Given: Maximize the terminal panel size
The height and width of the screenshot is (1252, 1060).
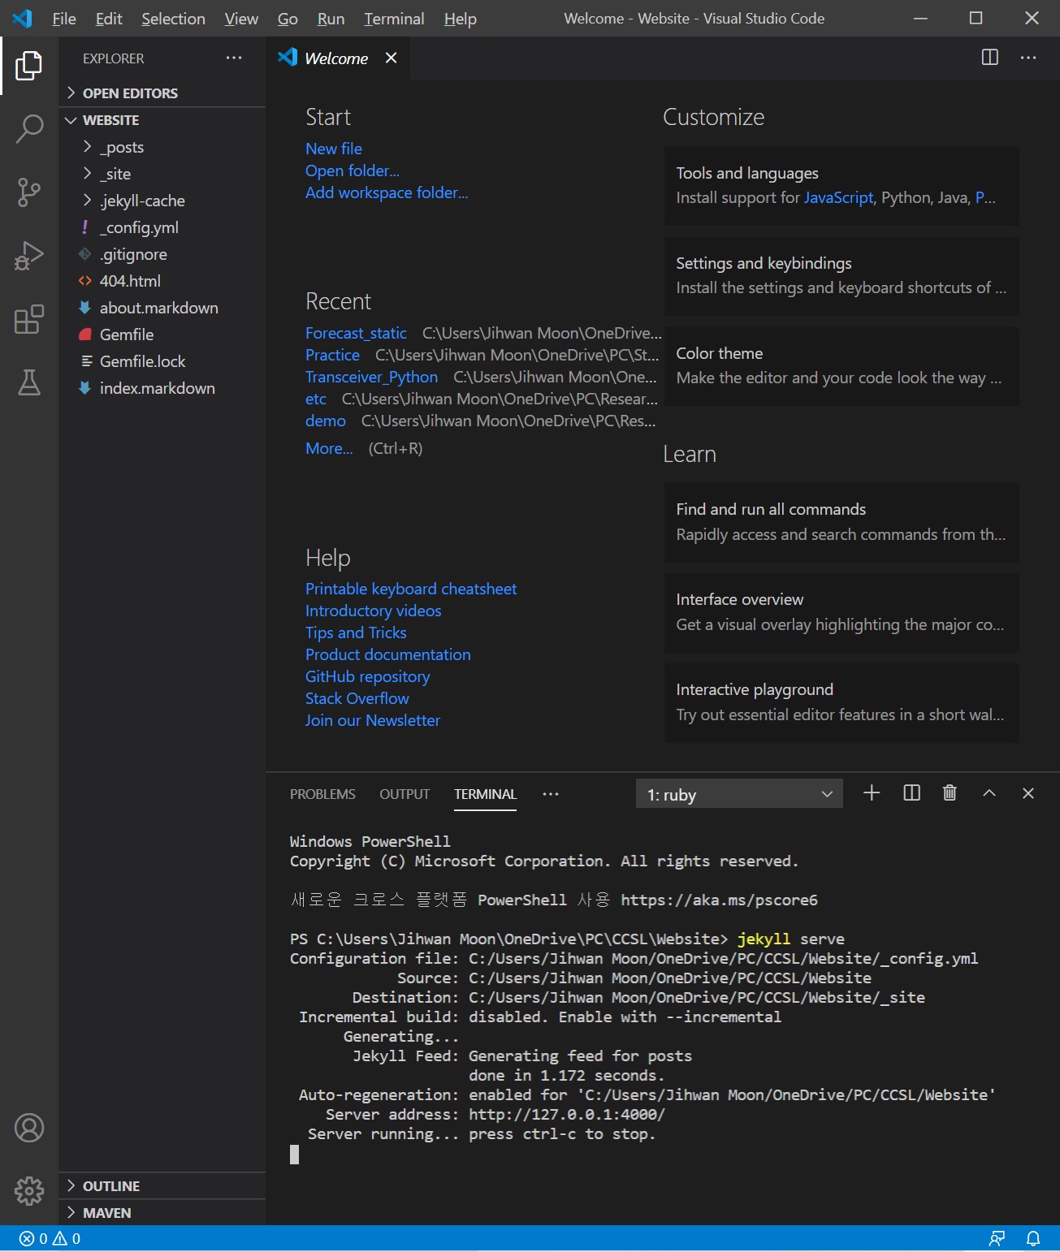Looking at the screenshot, I should tap(989, 793).
